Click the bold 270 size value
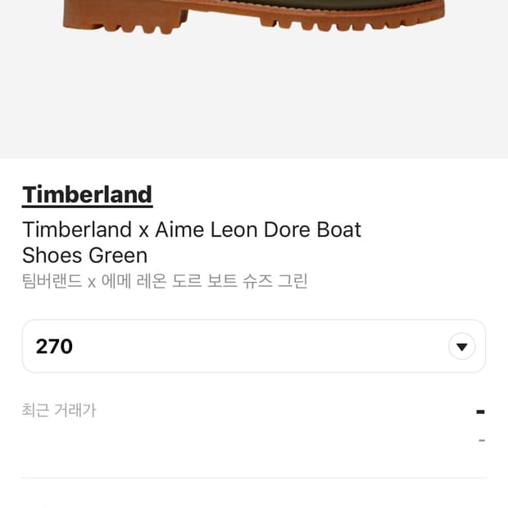Viewport: 508px width, 508px height. click(x=54, y=347)
